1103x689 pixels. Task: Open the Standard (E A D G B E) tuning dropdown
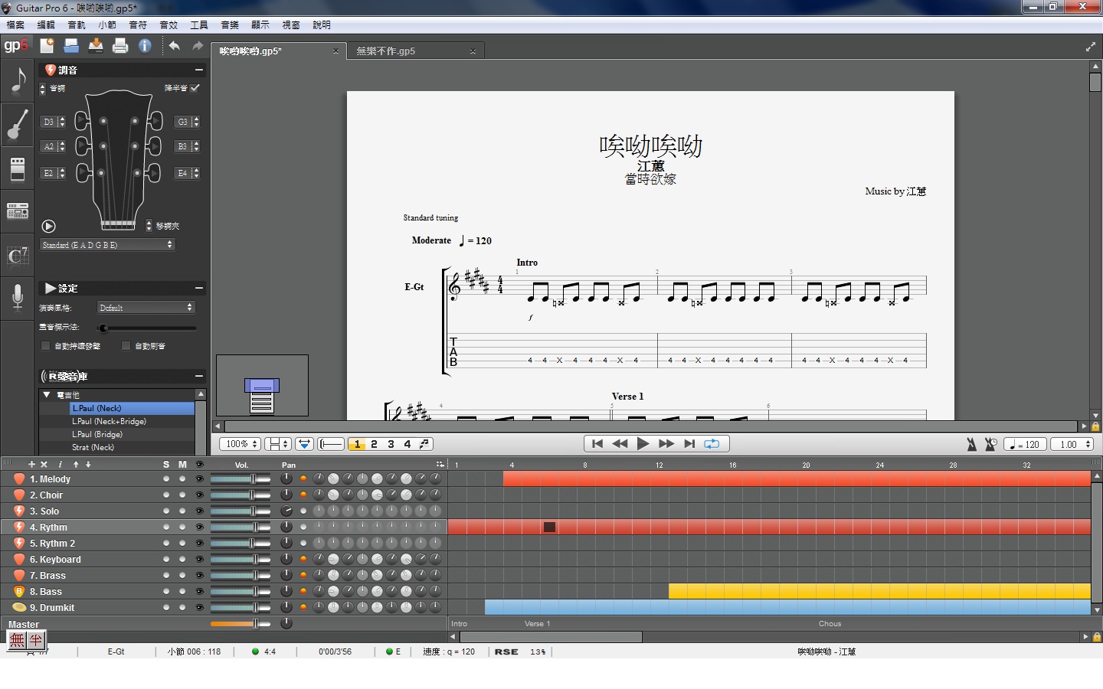[x=107, y=245]
